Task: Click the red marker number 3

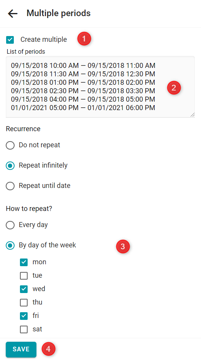Action: (x=123, y=247)
